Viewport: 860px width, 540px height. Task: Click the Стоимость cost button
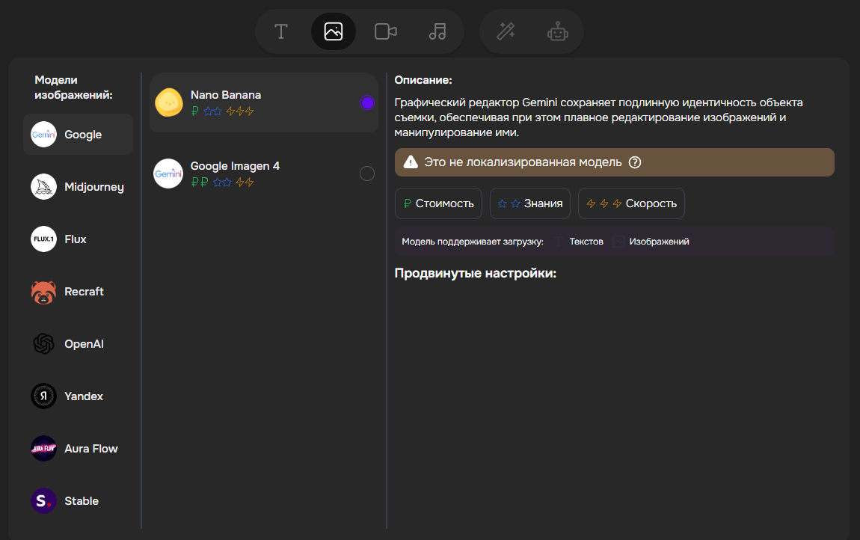tap(438, 203)
